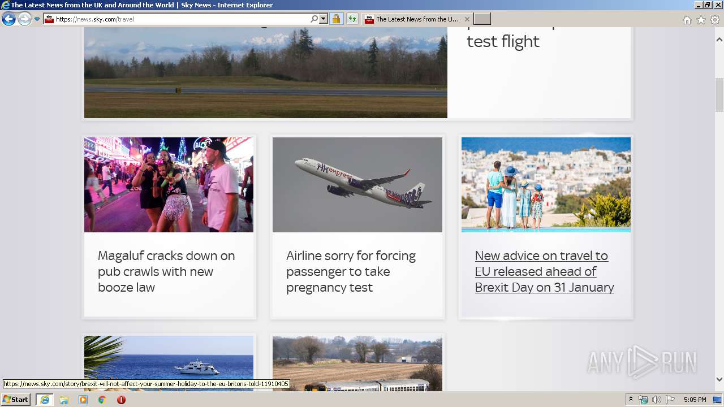Refresh the page with the green arrows icon

pyautogui.click(x=352, y=19)
